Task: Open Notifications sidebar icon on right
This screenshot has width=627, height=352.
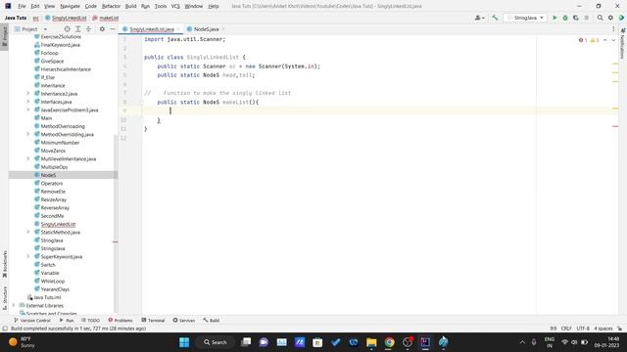Action: [623, 44]
